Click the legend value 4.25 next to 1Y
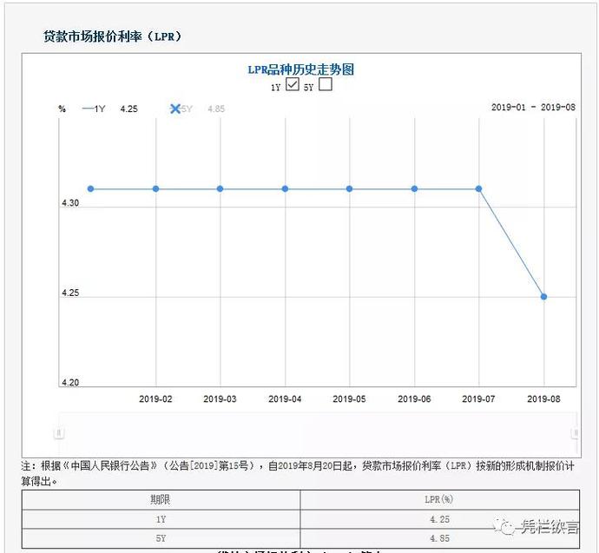Image resolution: width=599 pixels, height=553 pixels. 128,109
